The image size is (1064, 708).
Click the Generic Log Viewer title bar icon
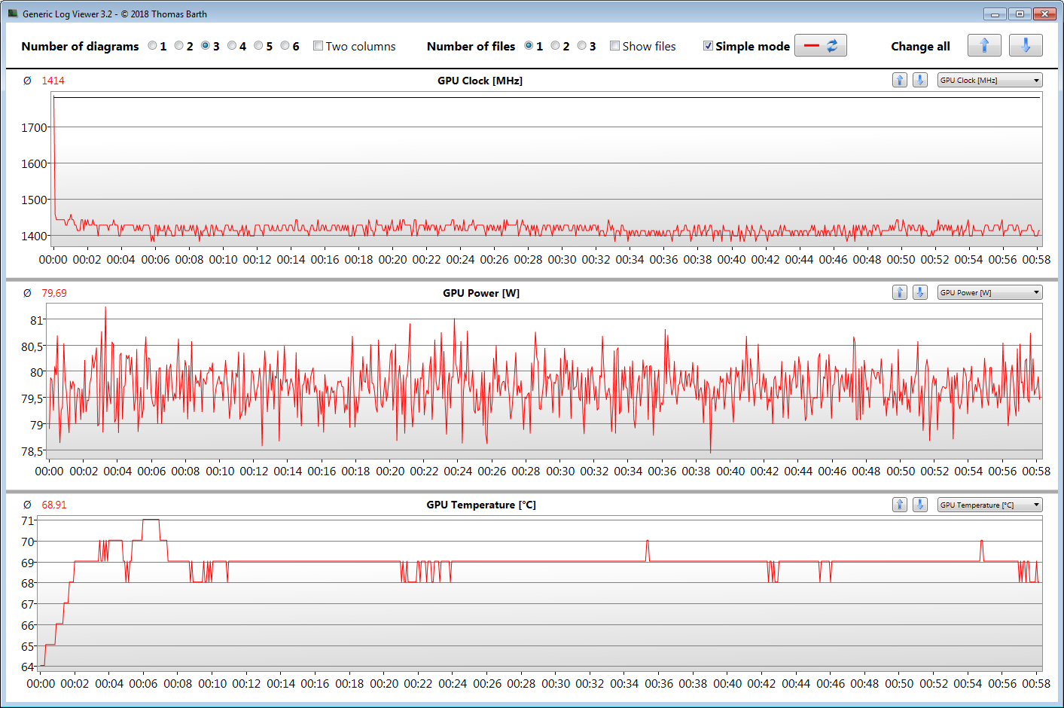[x=13, y=14]
